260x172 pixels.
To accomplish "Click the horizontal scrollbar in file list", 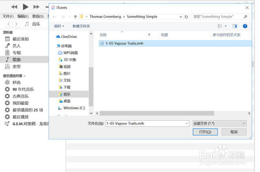I will (157, 113).
